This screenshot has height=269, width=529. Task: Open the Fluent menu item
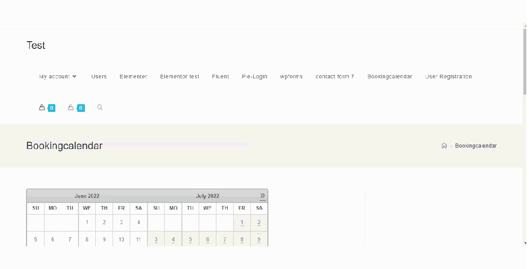220,77
